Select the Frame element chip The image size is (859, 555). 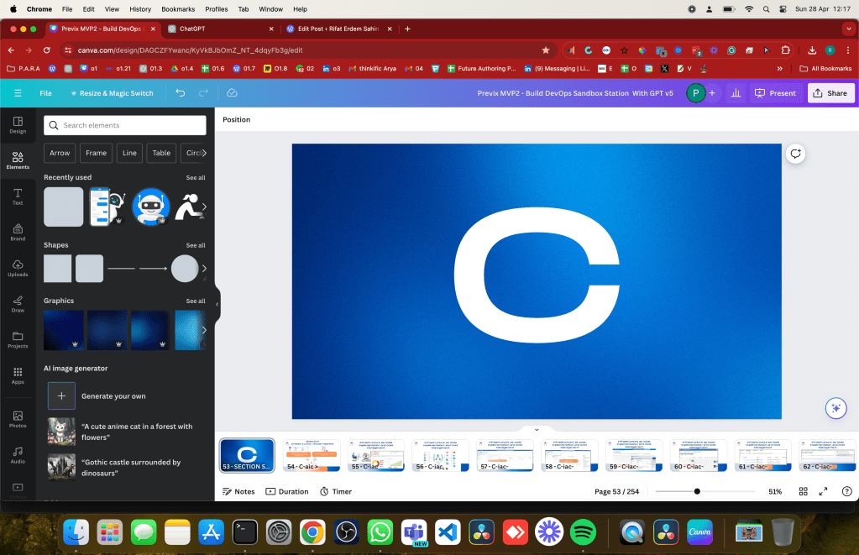pyautogui.click(x=96, y=153)
